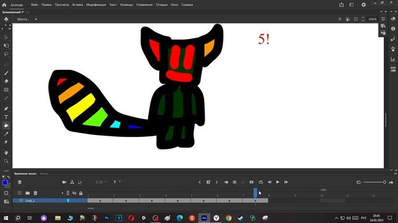Select the Zoom magnifier tool
Image resolution: width=398 pixels, height=223 pixels.
[x=6, y=161]
